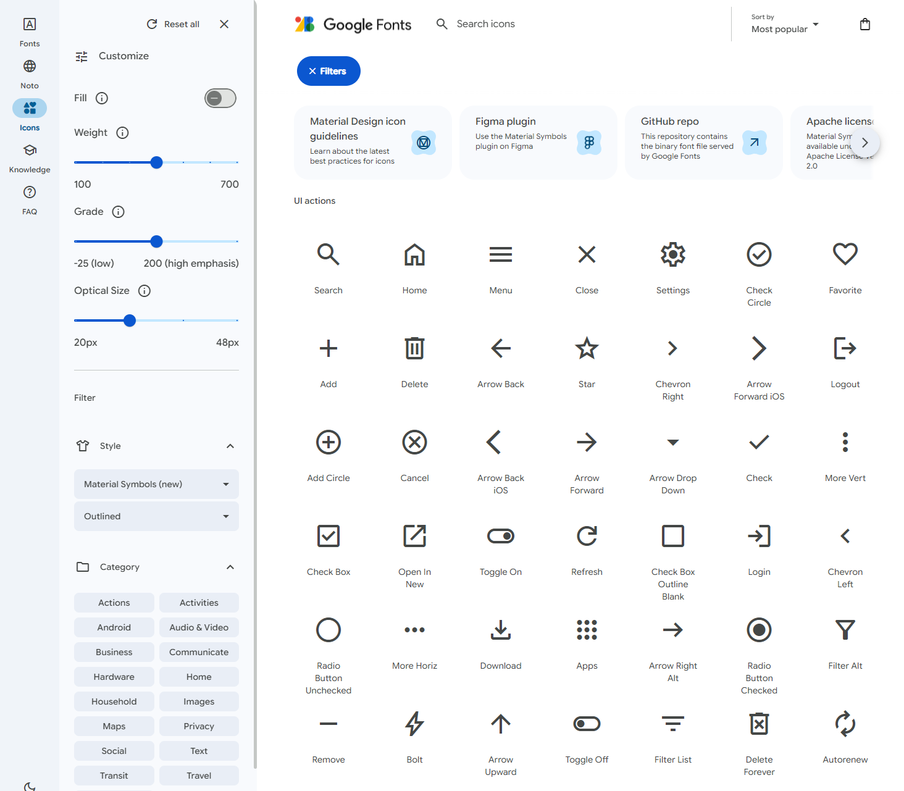Toggle the Actions category chip
904x791 pixels.
tap(114, 603)
